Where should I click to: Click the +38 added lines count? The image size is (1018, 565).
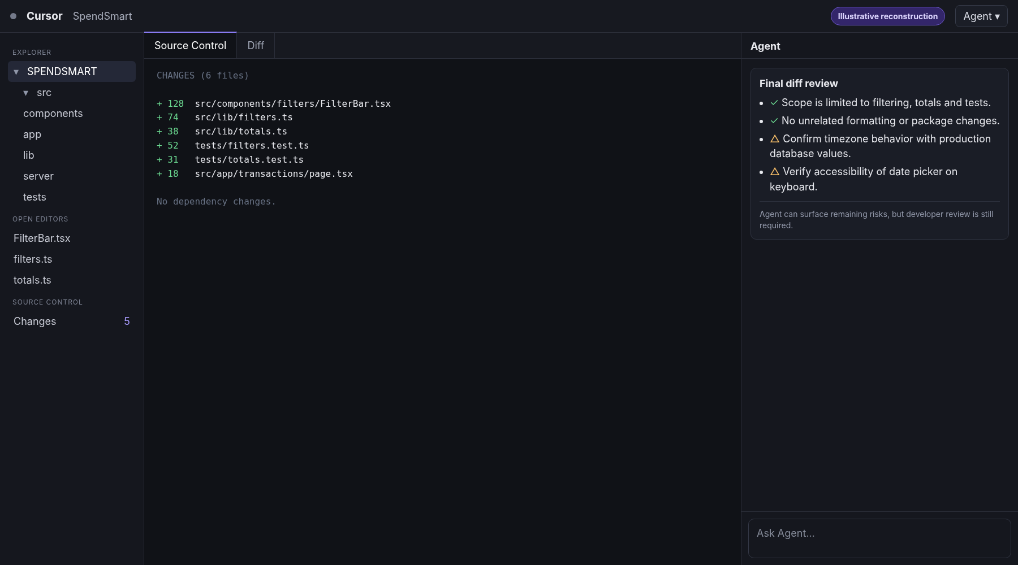click(167, 132)
